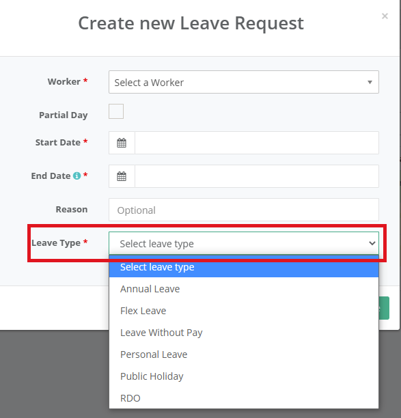Click the green button behind the dropdown
Viewport: 401px width, 418px height.
pyautogui.click(x=384, y=308)
